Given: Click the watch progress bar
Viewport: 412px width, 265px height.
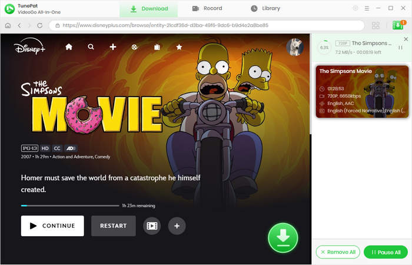Looking at the screenshot, I should tap(70, 206).
